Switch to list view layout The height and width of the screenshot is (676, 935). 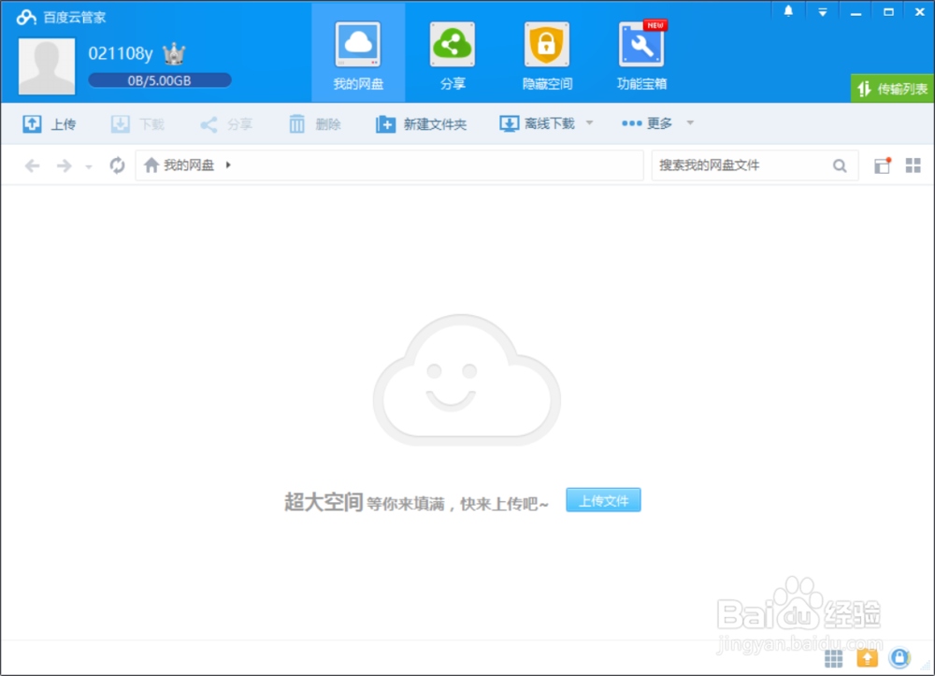click(x=881, y=165)
